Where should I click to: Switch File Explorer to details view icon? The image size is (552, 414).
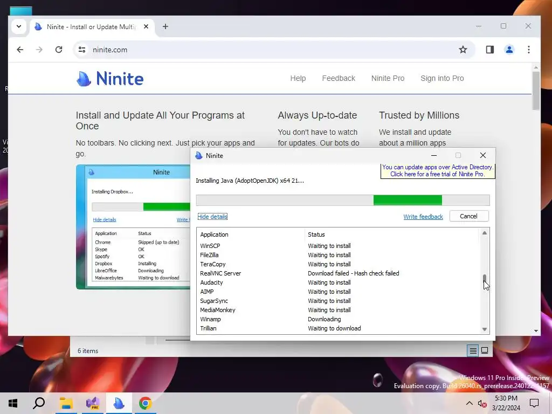[x=473, y=350]
